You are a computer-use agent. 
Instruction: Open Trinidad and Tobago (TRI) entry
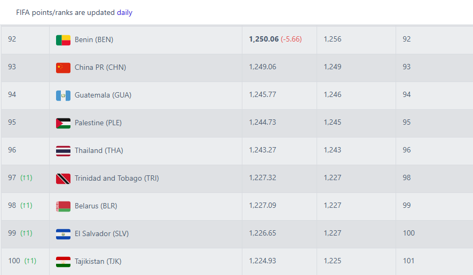tap(117, 178)
